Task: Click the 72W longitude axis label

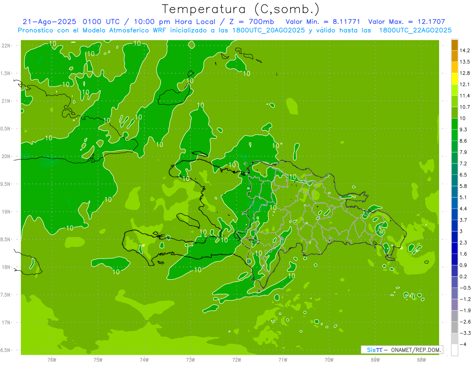Action: (x=236, y=359)
